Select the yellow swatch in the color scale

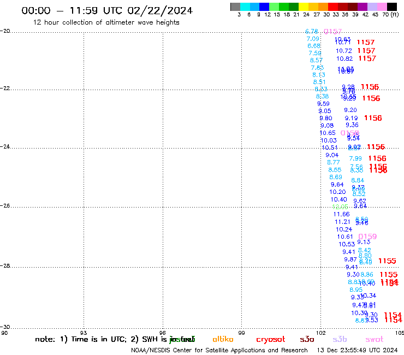point(304,7)
